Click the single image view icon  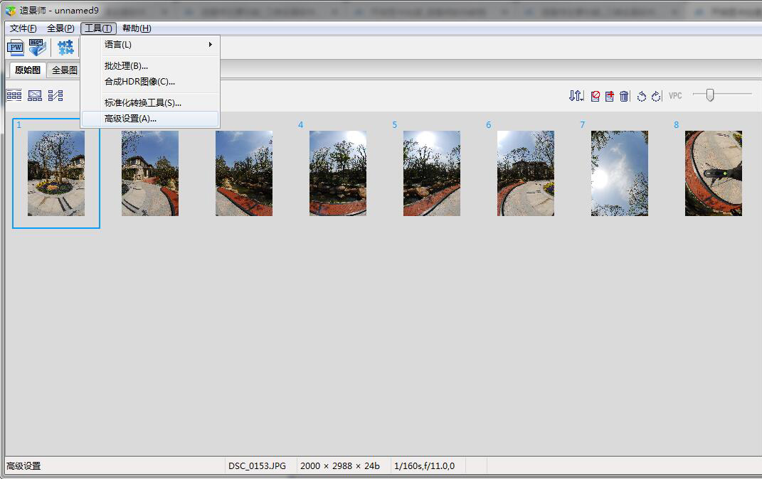[x=35, y=95]
